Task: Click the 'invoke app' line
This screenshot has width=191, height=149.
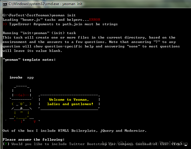Action: pos(22,77)
